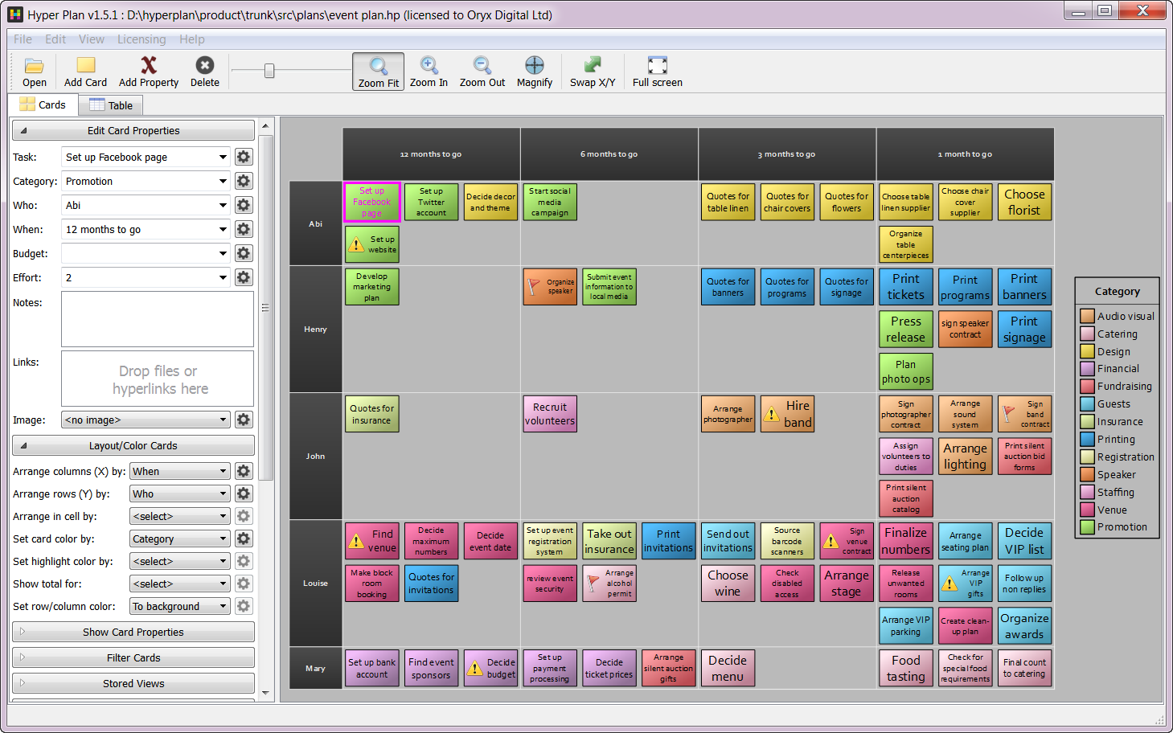Swap X and Y axes

593,66
